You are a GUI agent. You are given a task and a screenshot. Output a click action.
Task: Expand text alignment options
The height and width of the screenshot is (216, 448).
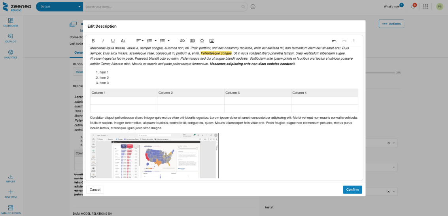pyautogui.click(x=140, y=41)
